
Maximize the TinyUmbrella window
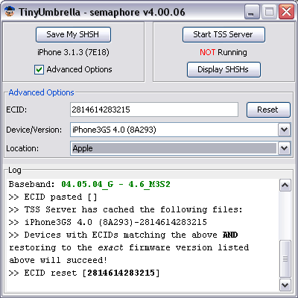pos(269,12)
